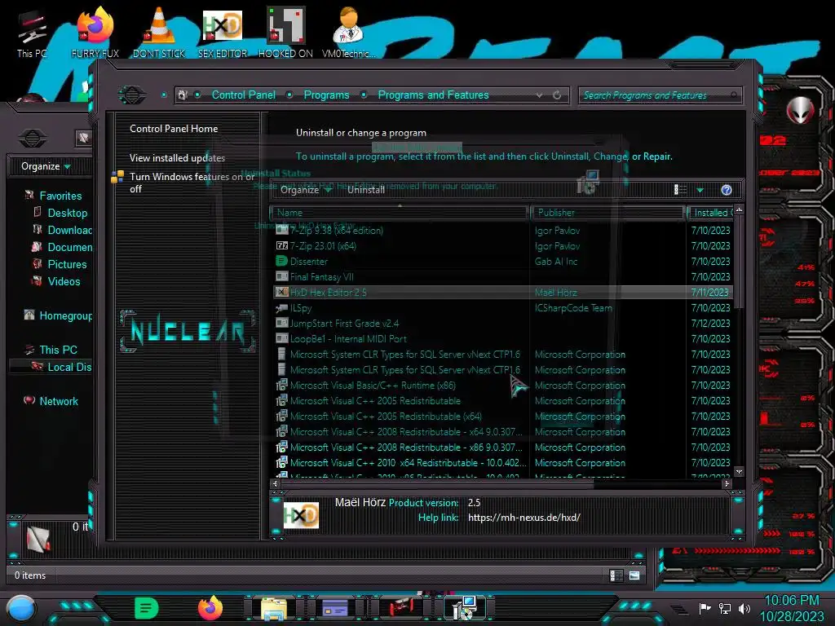
Task: Open Control Panel Home link
Action: coord(174,129)
